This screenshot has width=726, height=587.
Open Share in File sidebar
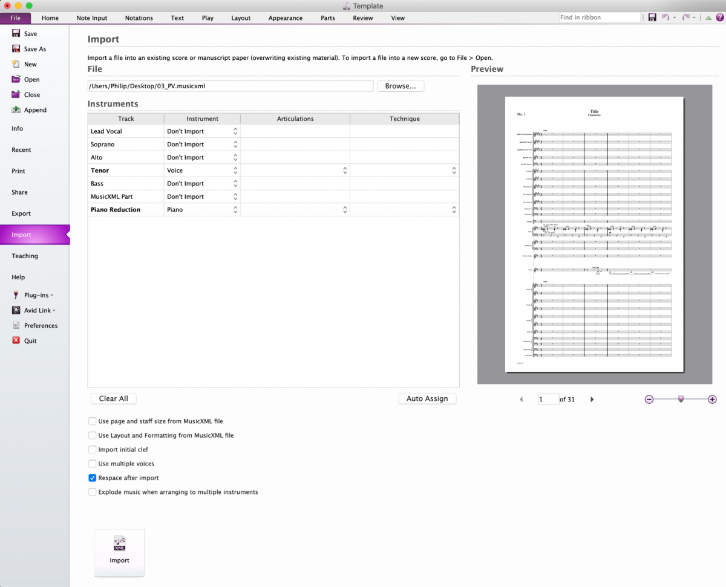(x=19, y=192)
